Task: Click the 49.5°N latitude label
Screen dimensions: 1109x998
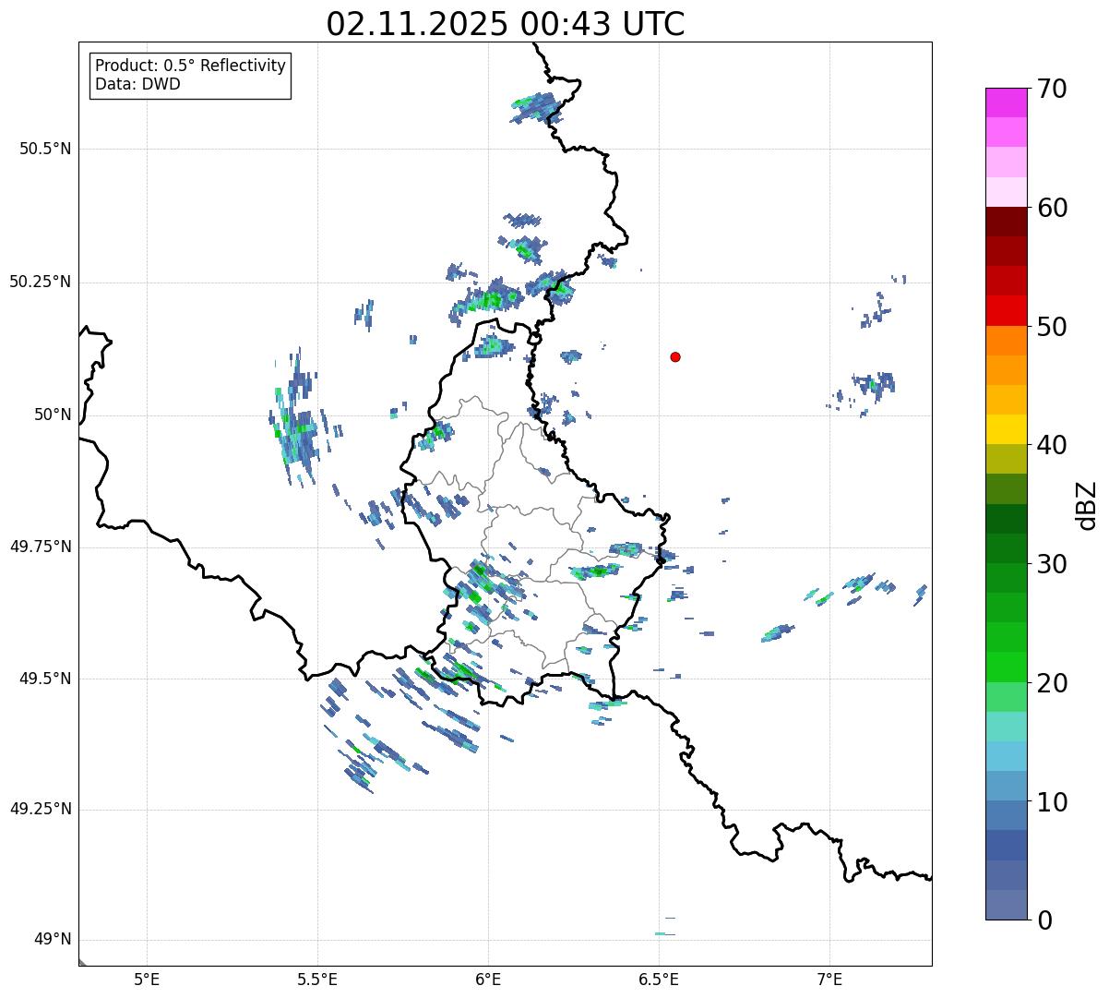Action: pos(45,679)
